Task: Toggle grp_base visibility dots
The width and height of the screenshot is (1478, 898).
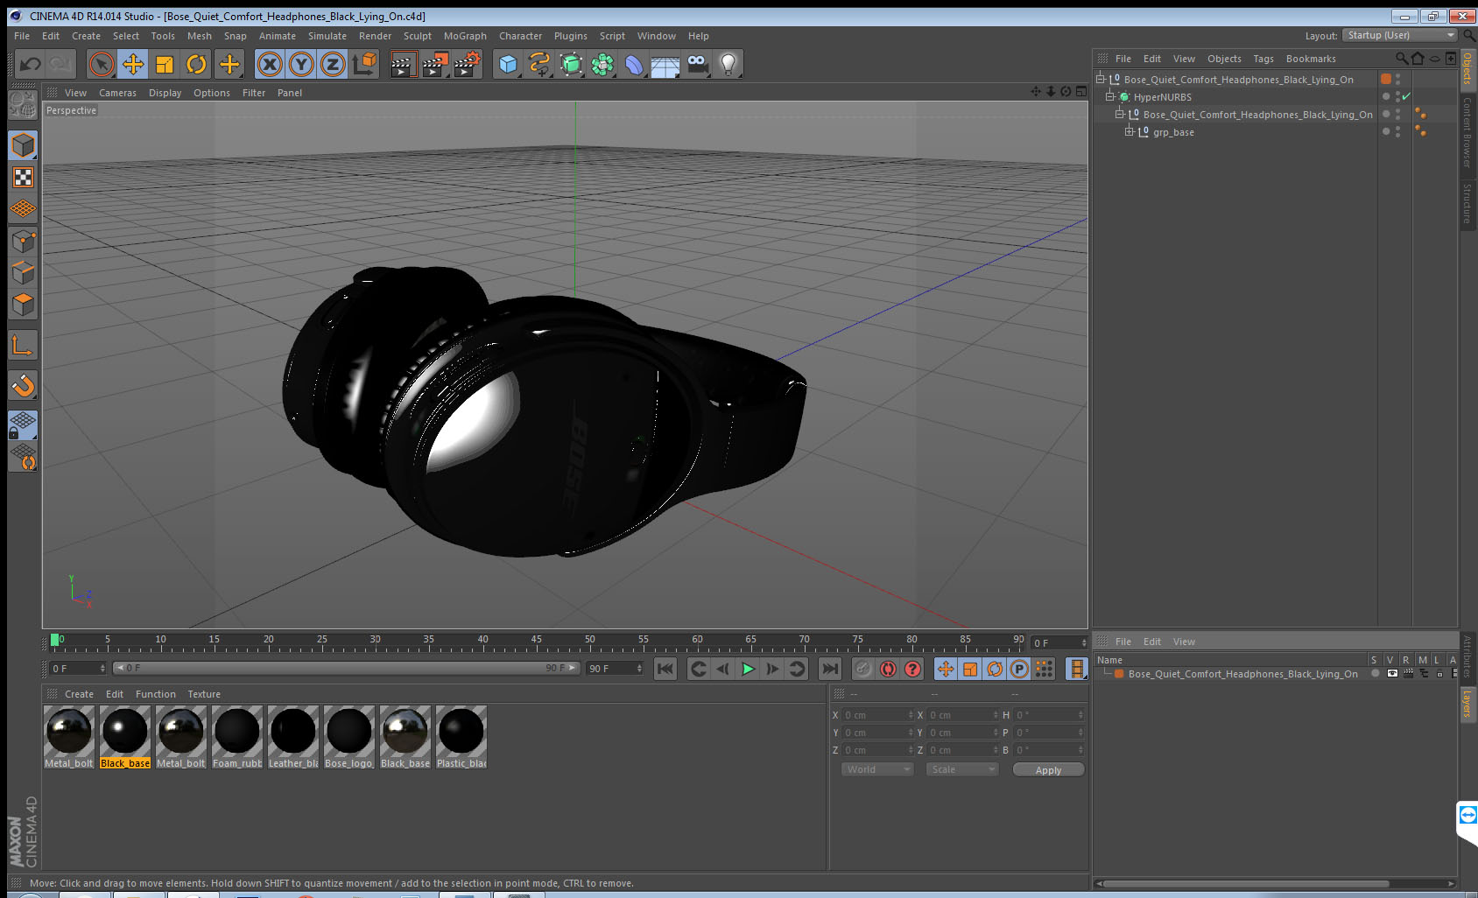Action: (x=1397, y=131)
